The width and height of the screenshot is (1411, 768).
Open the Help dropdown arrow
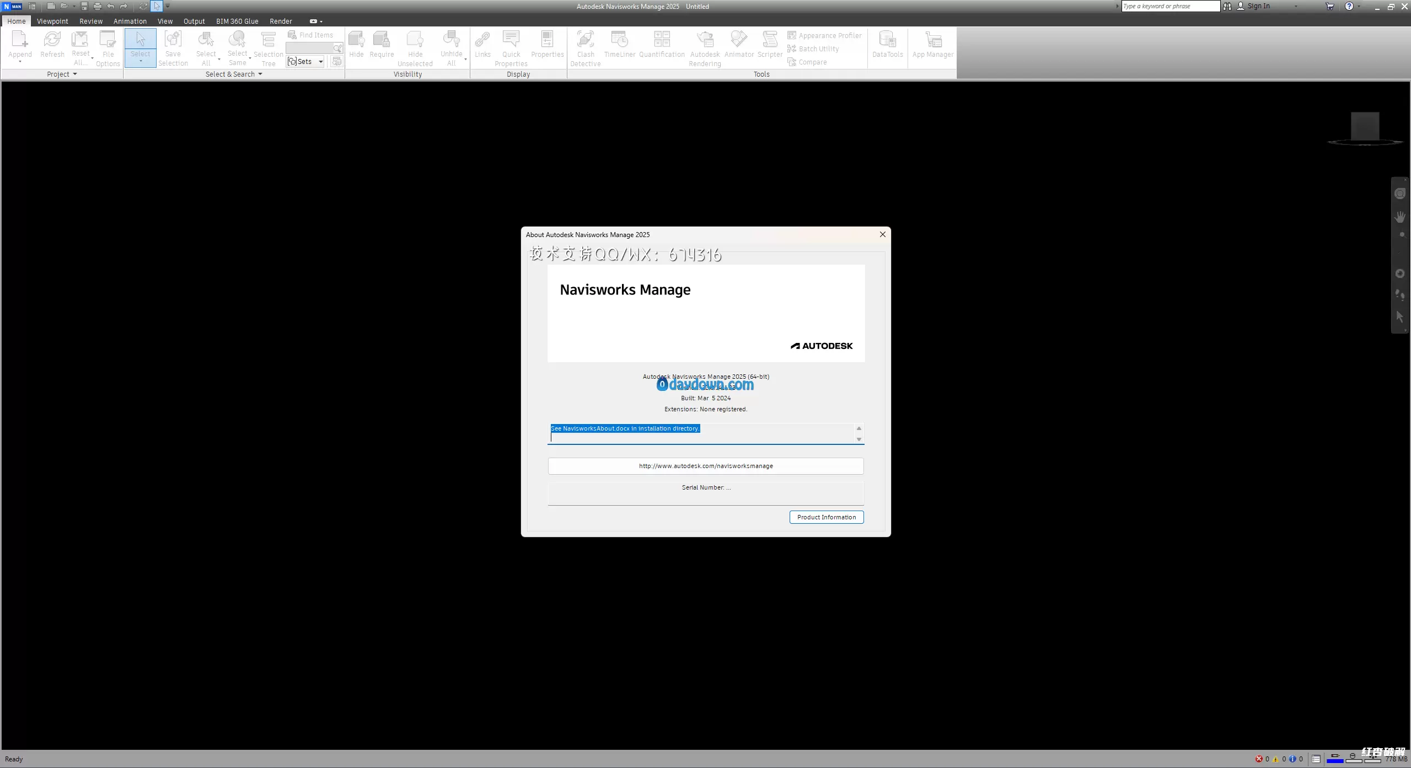[1358, 6]
